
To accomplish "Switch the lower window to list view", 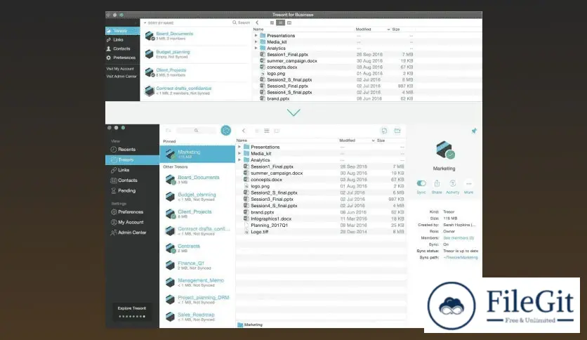I will (x=267, y=131).
